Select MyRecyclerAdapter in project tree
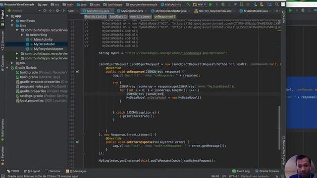 (x=49, y=49)
